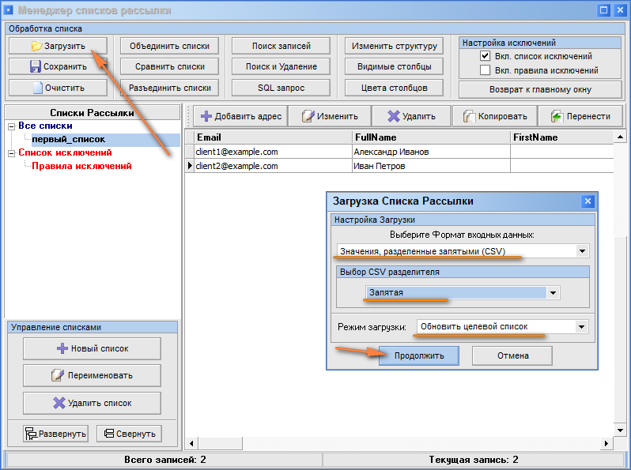
Task: Click Сравнить списки button
Action: point(169,66)
